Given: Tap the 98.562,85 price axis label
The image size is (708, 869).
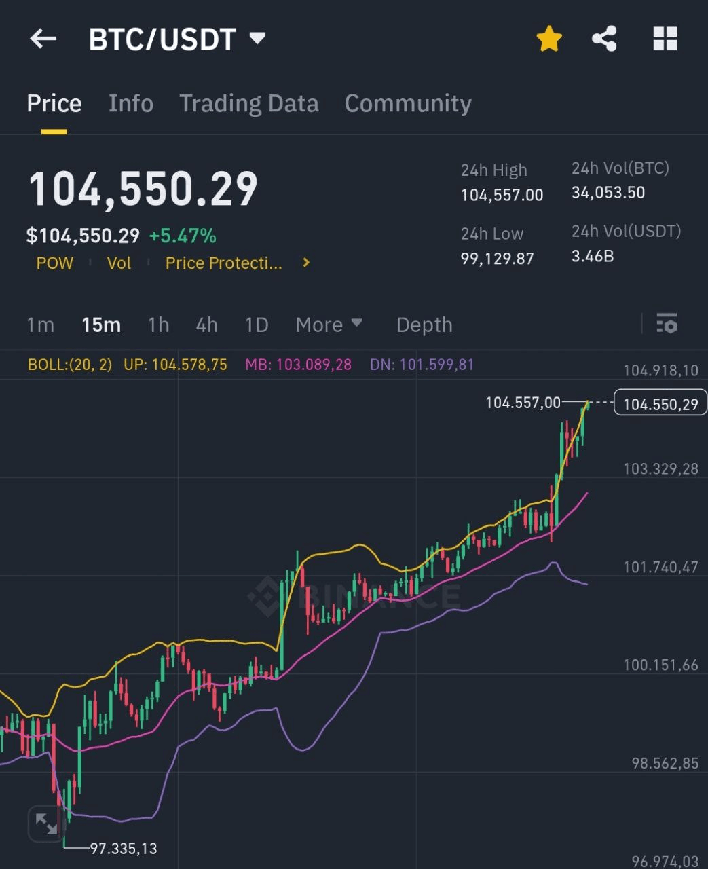Looking at the screenshot, I should pyautogui.click(x=665, y=763).
